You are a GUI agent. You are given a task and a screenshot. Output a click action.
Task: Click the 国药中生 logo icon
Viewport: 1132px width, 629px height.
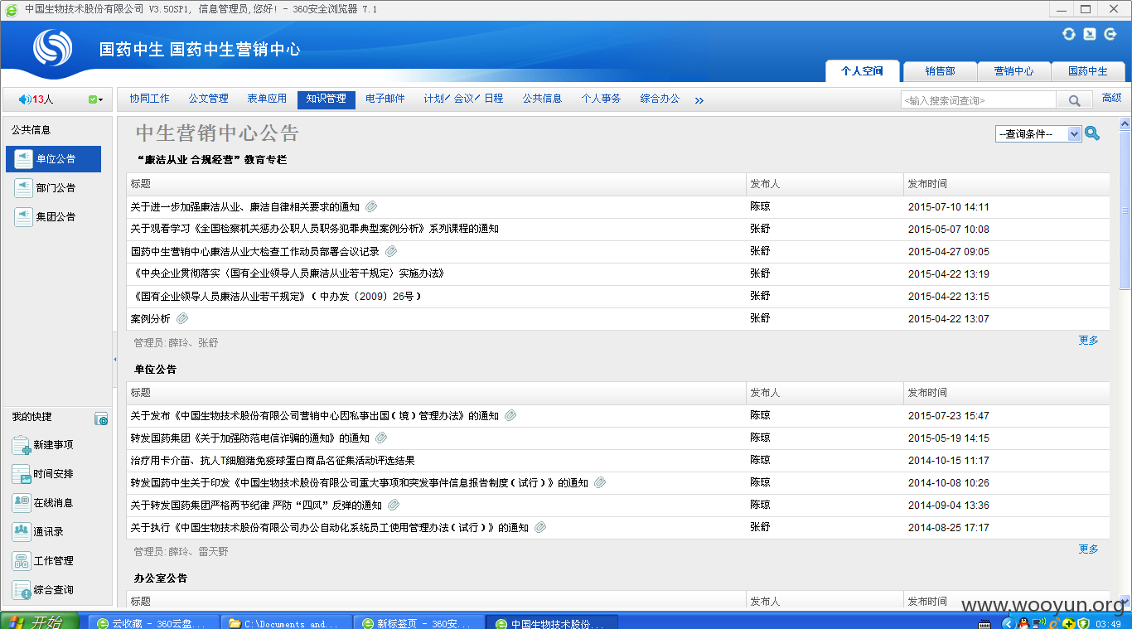click(53, 48)
